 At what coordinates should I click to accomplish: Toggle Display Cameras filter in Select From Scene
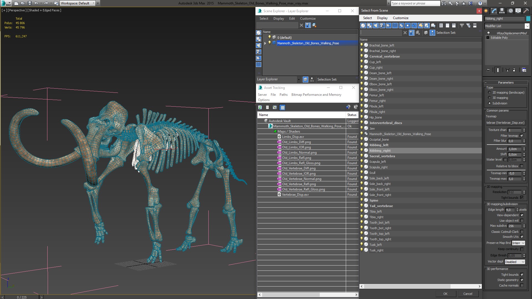pos(382,25)
